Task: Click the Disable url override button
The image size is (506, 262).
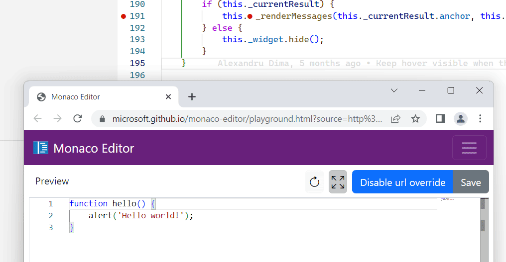Action: tap(402, 182)
